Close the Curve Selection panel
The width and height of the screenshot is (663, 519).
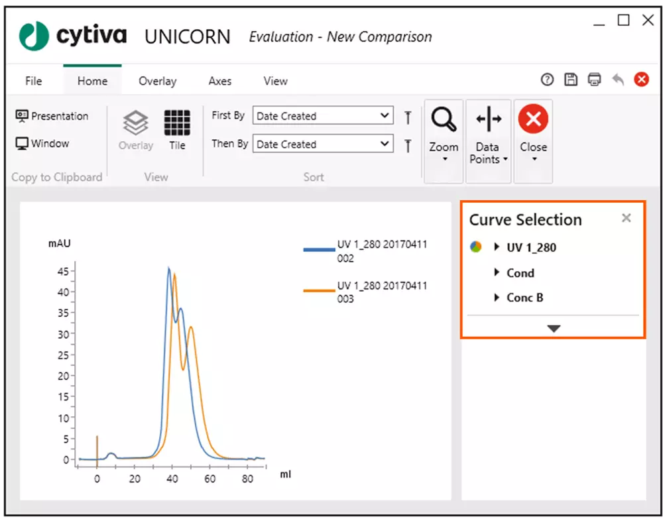click(626, 217)
